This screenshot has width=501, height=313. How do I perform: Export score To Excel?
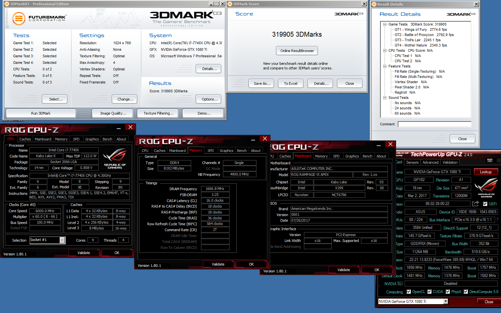tap(291, 83)
